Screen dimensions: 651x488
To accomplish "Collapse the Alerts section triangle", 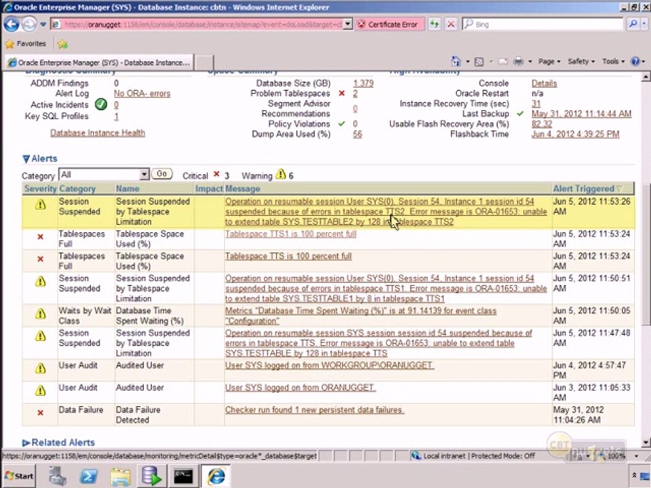I will 26,159.
